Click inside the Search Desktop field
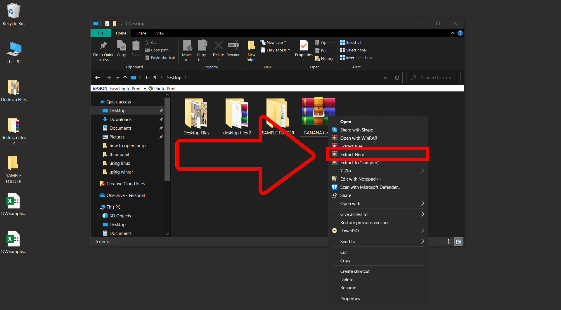This screenshot has width=561, height=310. pos(435,77)
